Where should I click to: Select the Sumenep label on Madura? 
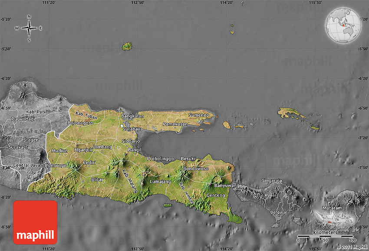199,115
